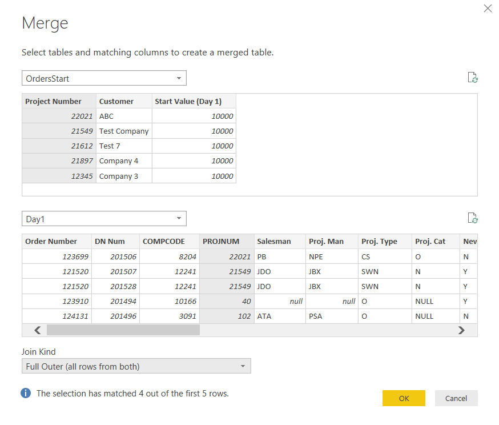The image size is (499, 425).
Task: Close the Merge dialog with the X
Action: [488, 8]
